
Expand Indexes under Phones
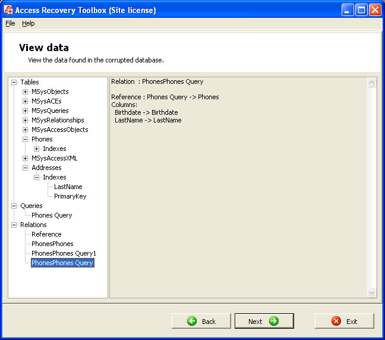point(36,149)
